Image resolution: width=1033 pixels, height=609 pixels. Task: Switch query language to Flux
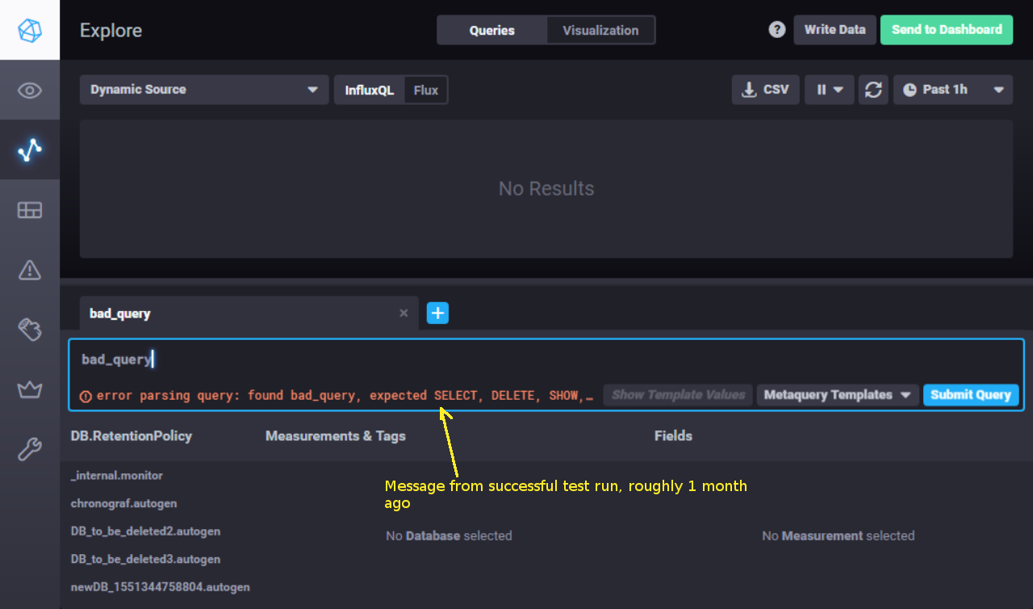(x=426, y=90)
